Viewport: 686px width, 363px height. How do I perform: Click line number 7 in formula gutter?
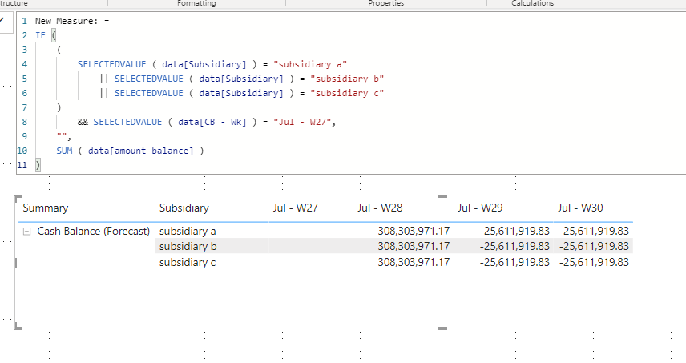[x=25, y=107]
